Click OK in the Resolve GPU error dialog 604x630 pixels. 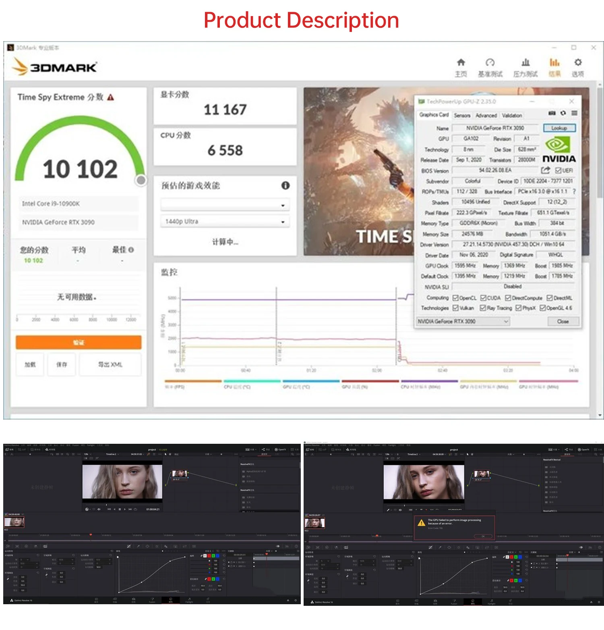click(483, 536)
